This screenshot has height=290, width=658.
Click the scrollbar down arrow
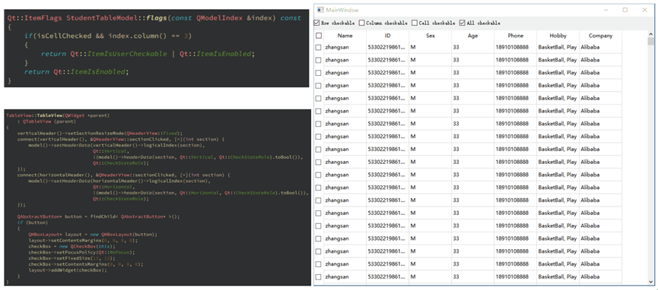pyautogui.click(x=650, y=281)
